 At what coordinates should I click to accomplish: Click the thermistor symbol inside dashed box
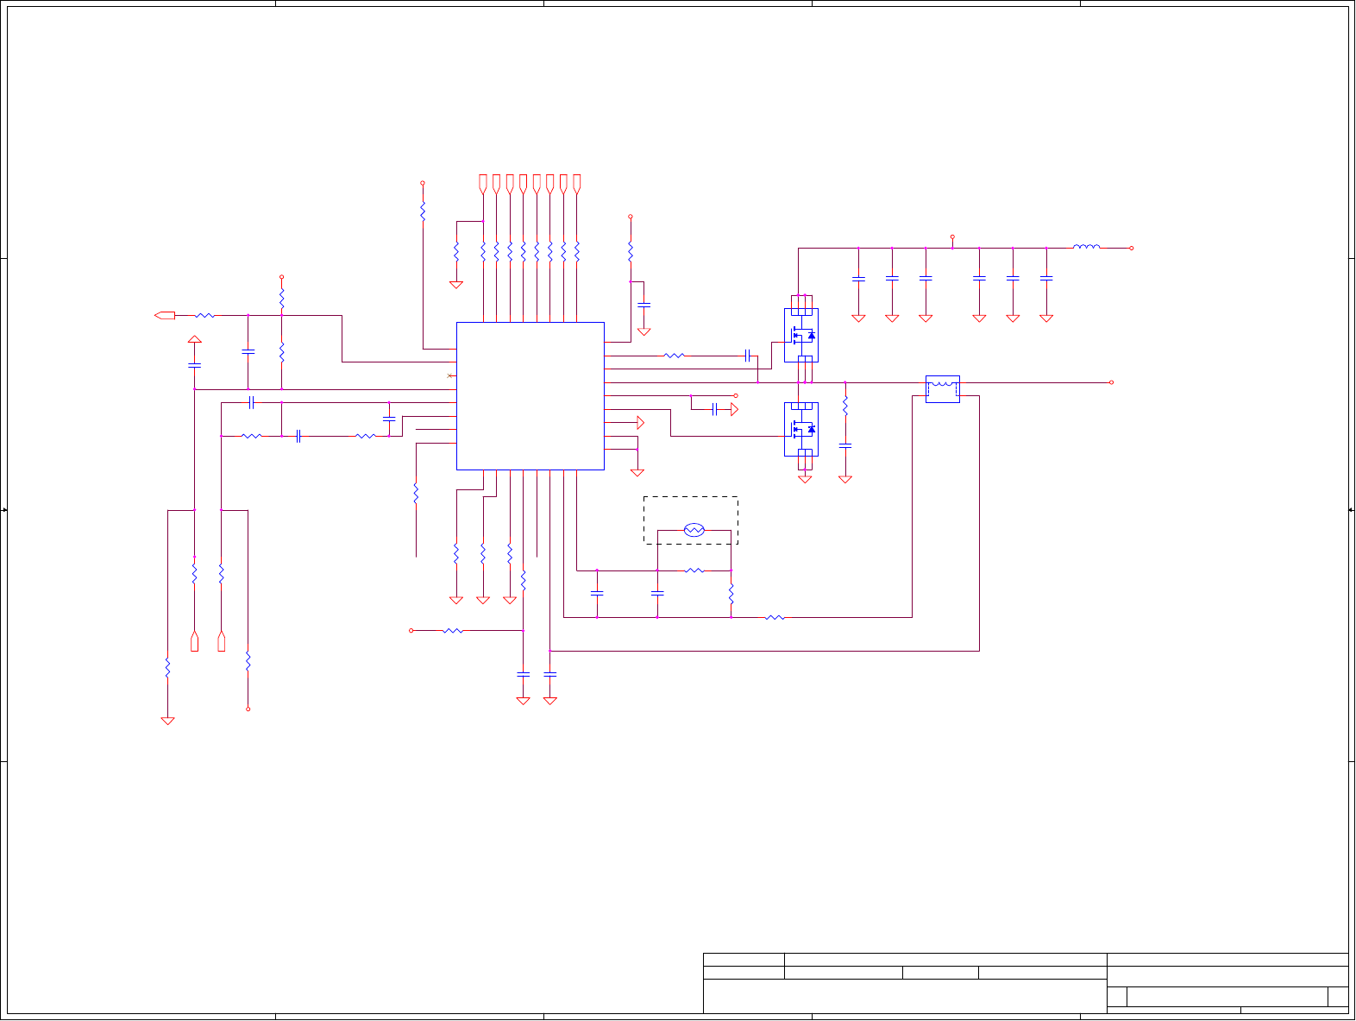(694, 530)
